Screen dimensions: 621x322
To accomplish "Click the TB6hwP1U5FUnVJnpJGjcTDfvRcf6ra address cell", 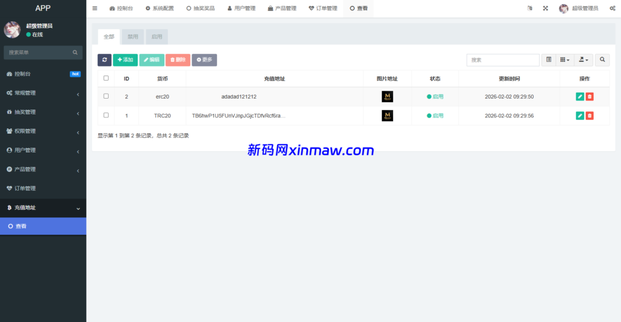I will (x=239, y=116).
